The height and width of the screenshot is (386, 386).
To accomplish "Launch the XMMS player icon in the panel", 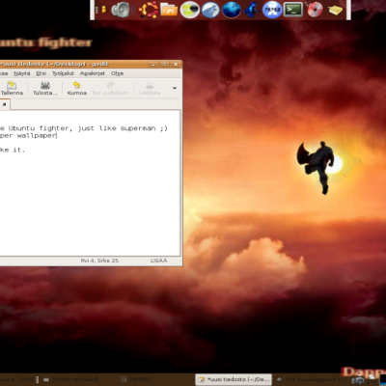I will 272,10.
